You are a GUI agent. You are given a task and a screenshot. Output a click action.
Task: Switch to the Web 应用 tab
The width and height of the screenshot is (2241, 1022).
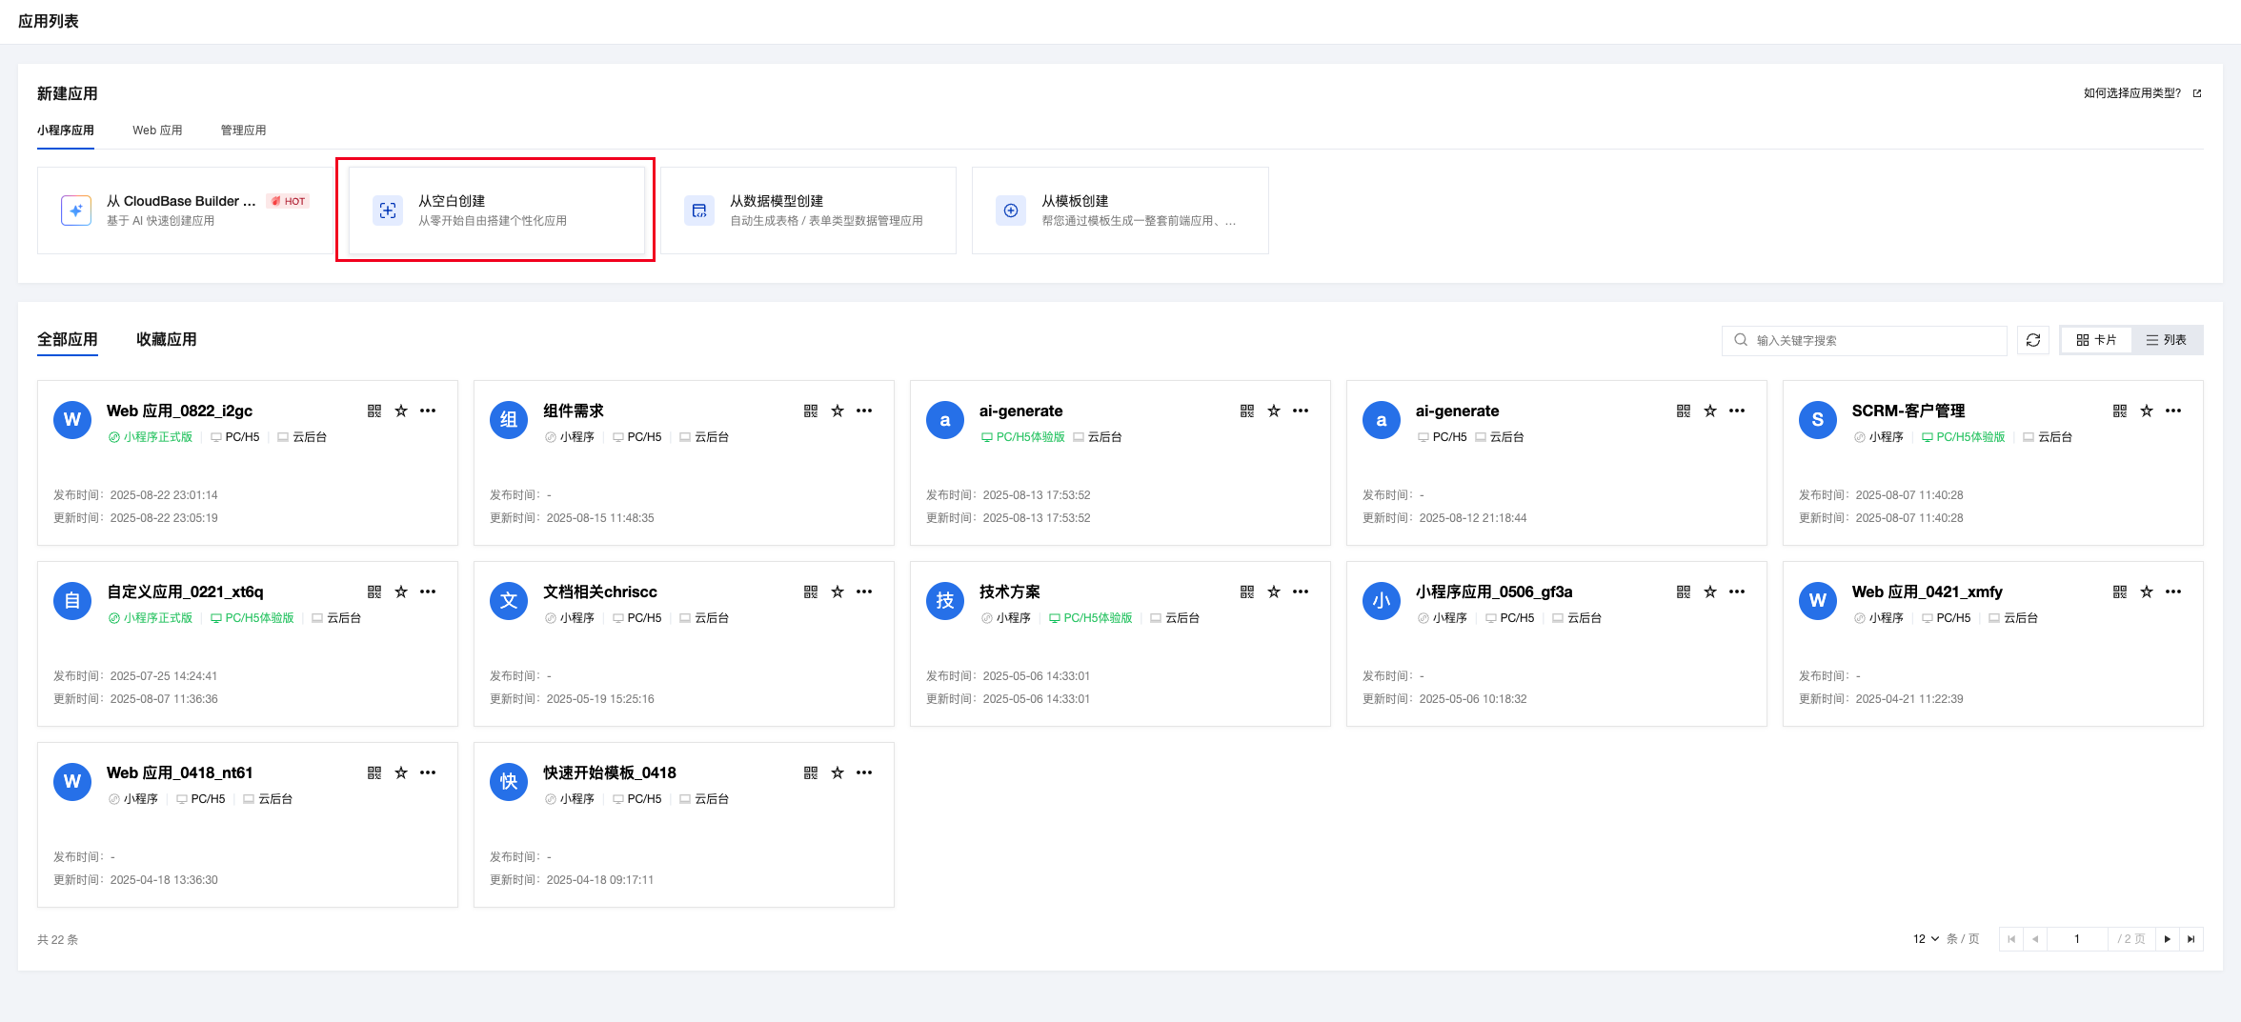[x=157, y=130]
